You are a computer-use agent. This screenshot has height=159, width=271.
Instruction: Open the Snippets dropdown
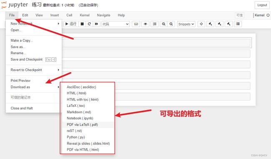pos(186,24)
